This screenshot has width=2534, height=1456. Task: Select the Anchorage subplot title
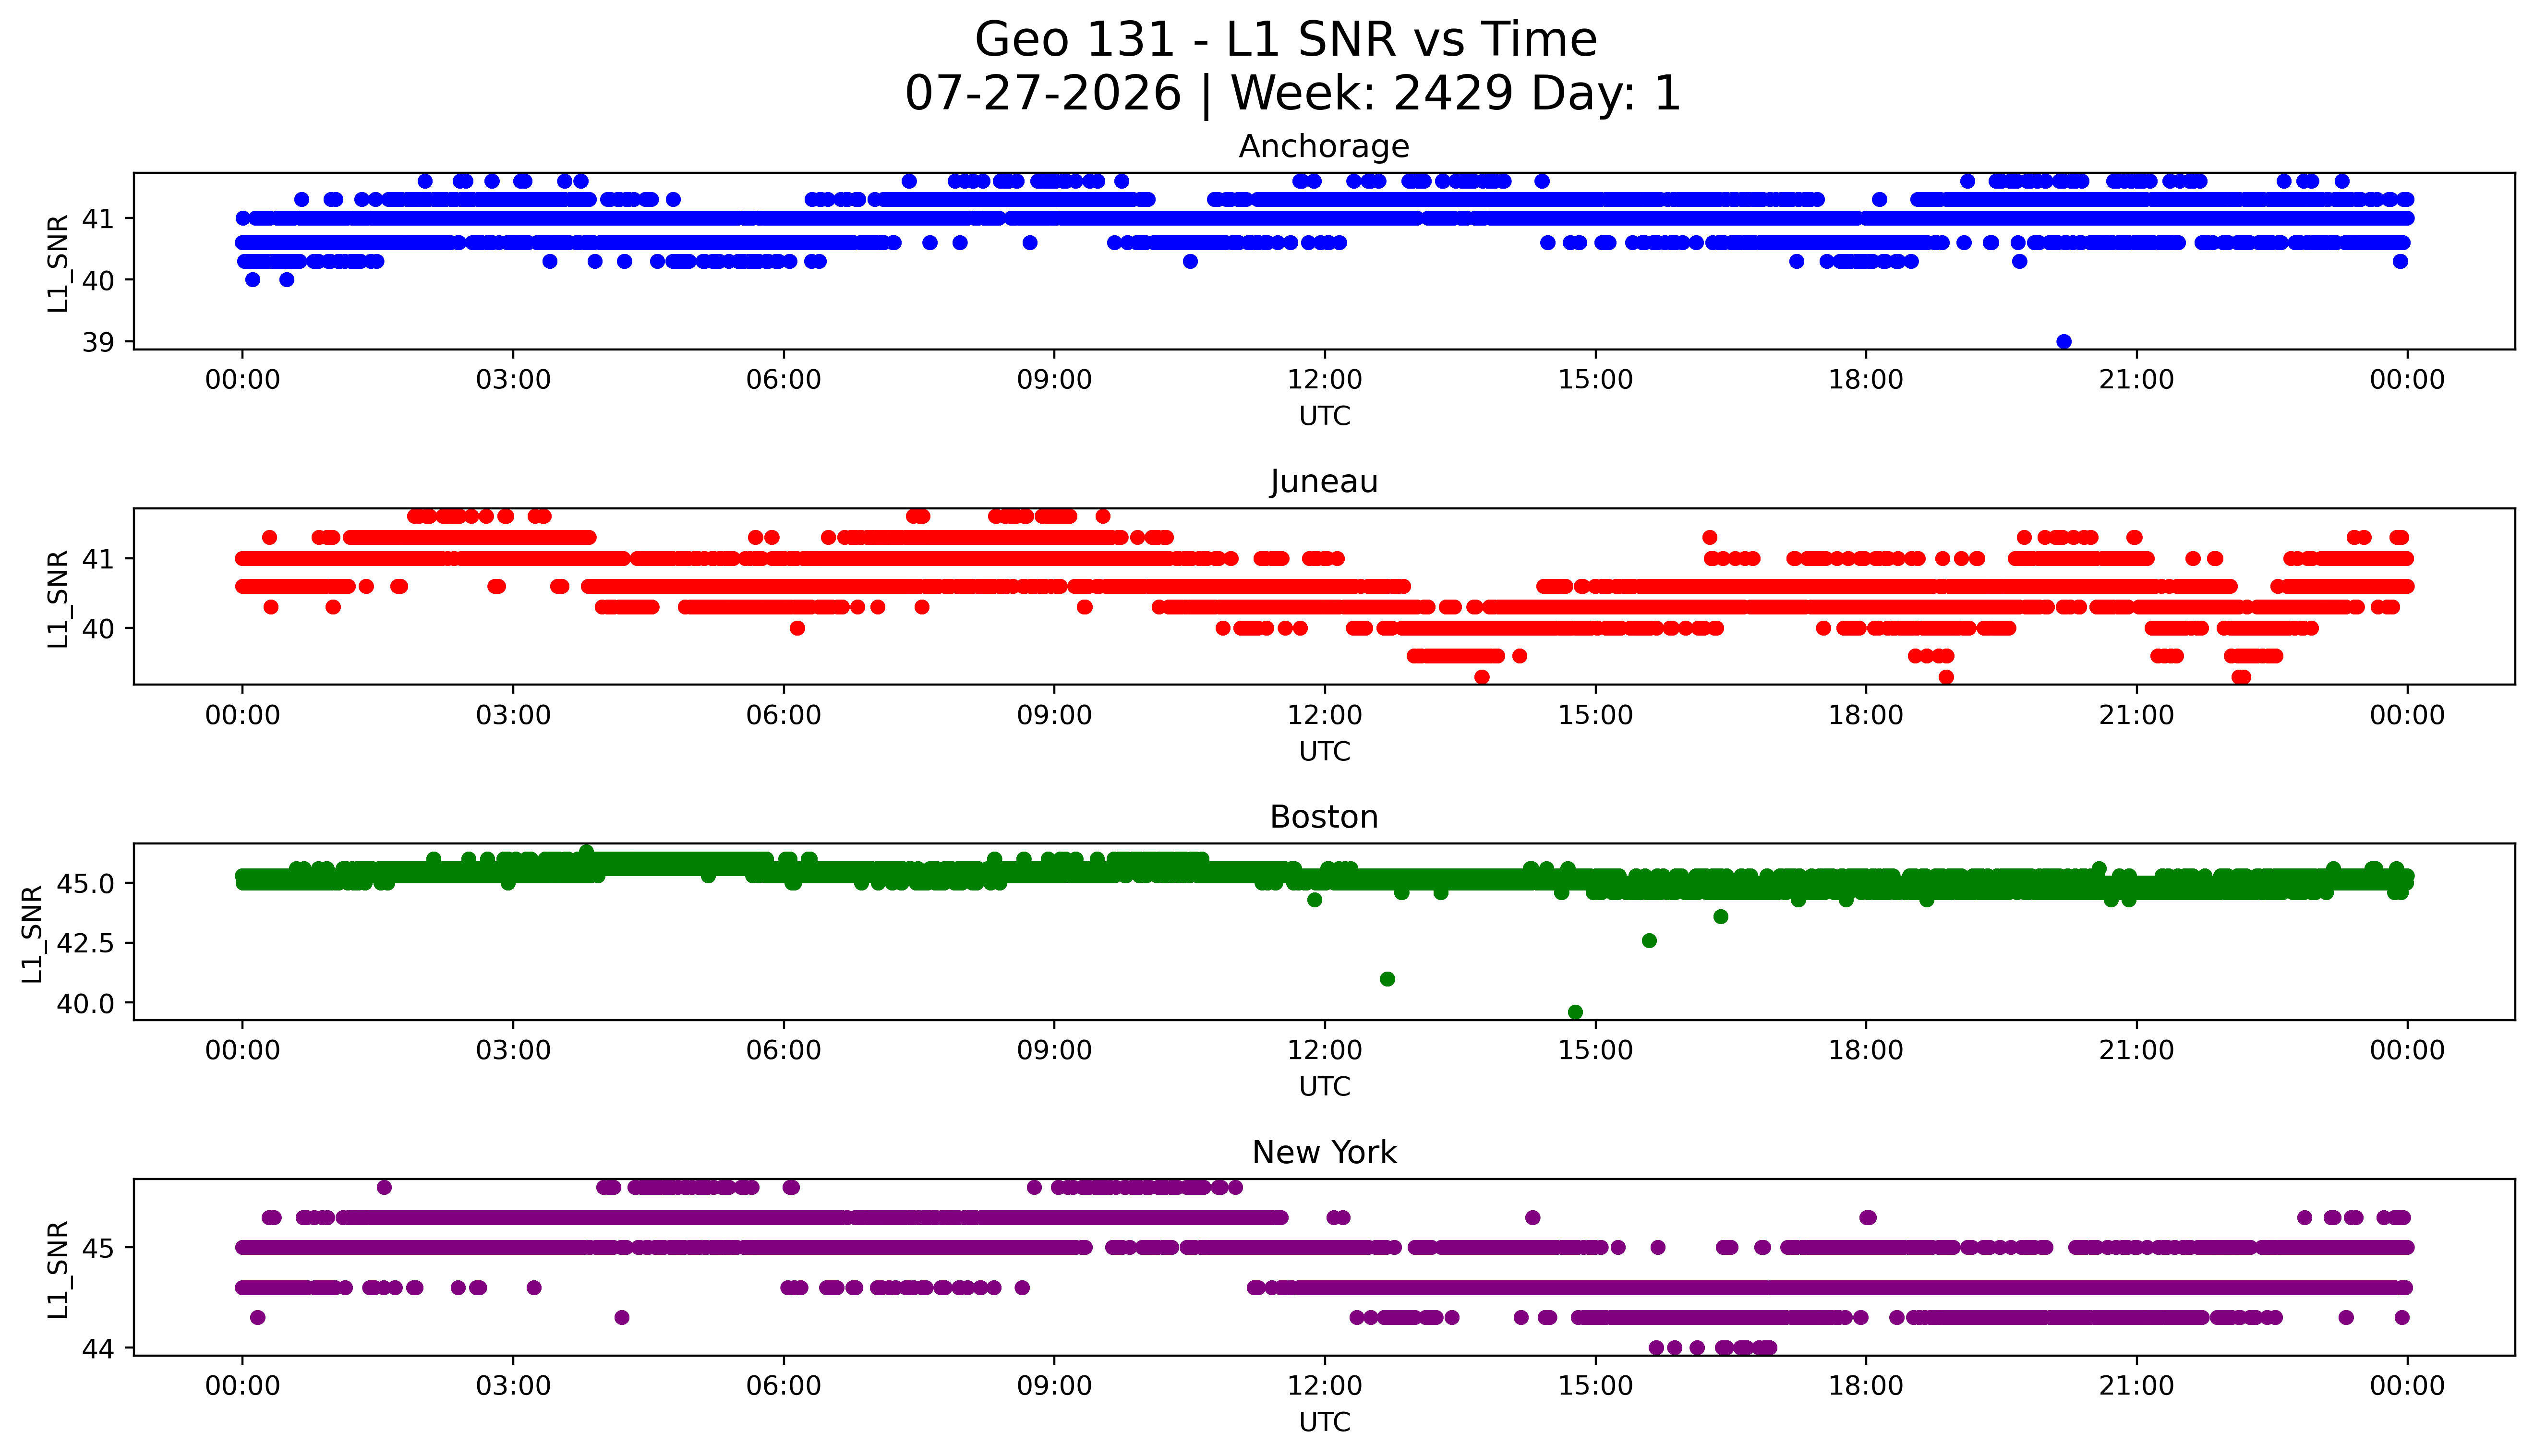(1324, 146)
